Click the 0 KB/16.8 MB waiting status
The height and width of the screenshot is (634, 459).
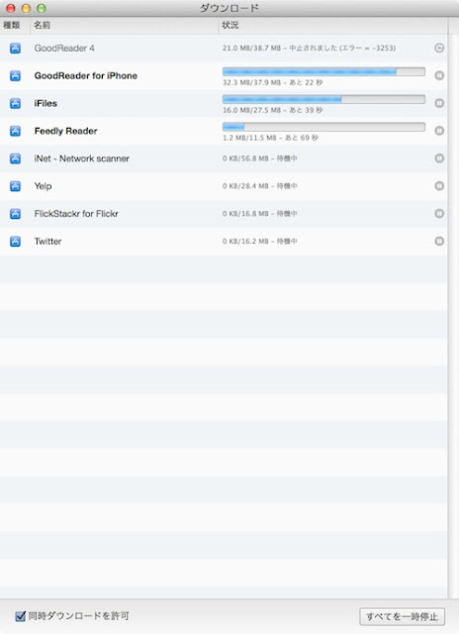tap(260, 214)
